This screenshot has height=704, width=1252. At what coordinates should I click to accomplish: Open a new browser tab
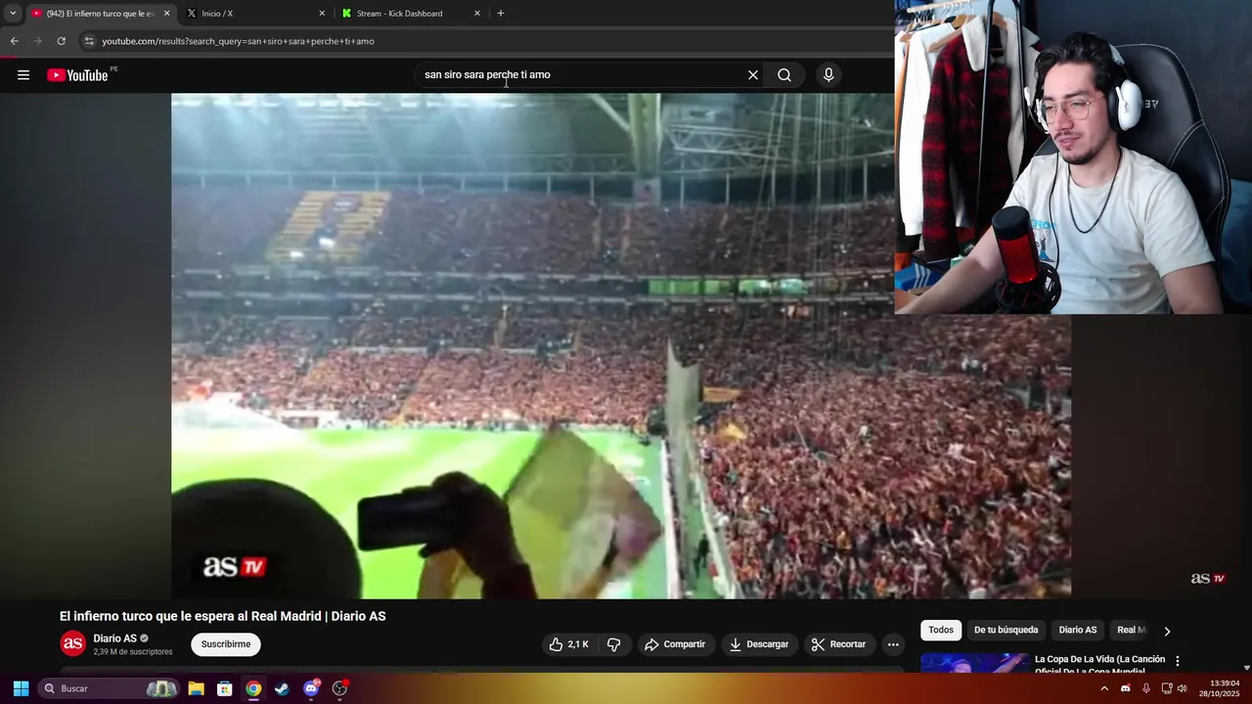[501, 14]
